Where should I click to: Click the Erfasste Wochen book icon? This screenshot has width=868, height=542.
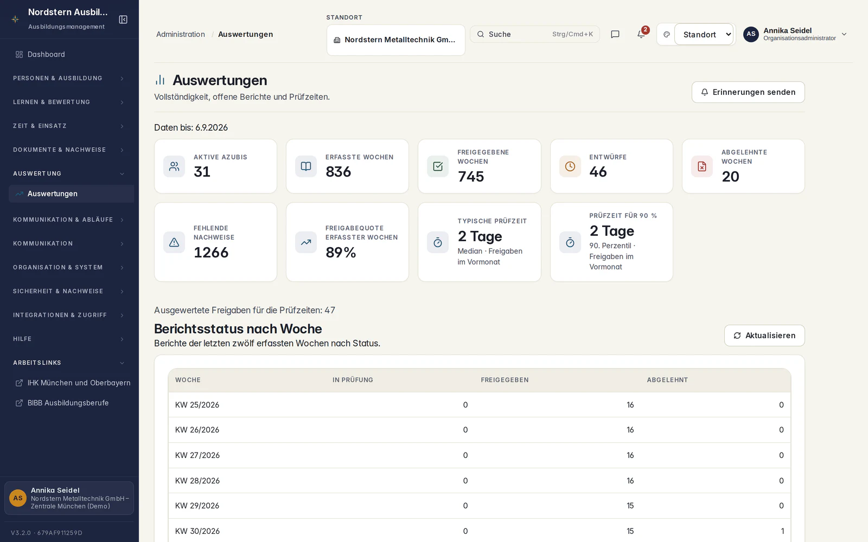pyautogui.click(x=306, y=166)
